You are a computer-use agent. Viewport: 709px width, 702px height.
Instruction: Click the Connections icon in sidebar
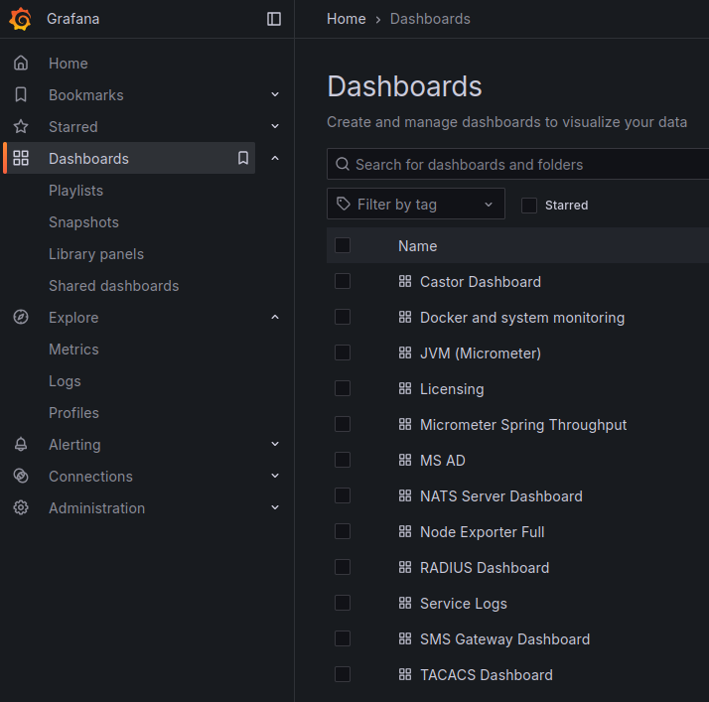[21, 477]
